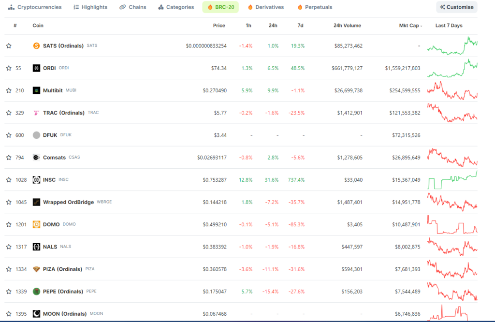Sort by the 24h Volume column
The height and width of the screenshot is (322, 495).
[x=347, y=26]
